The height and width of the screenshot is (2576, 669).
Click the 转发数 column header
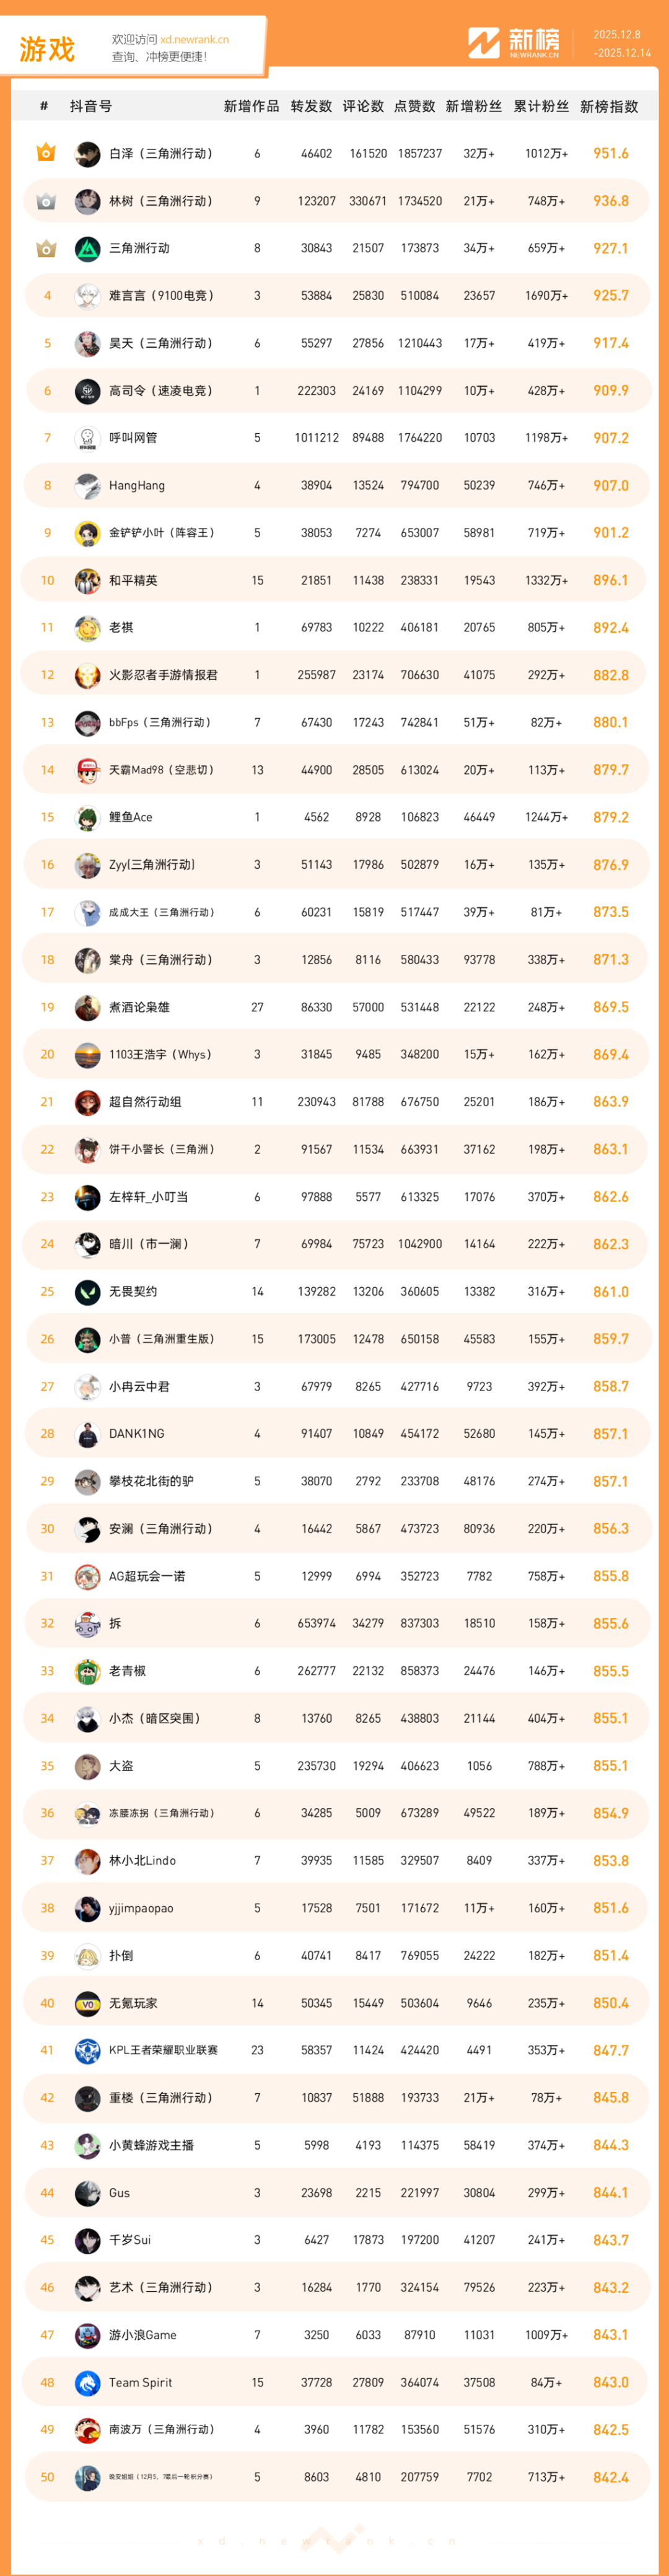click(x=311, y=106)
